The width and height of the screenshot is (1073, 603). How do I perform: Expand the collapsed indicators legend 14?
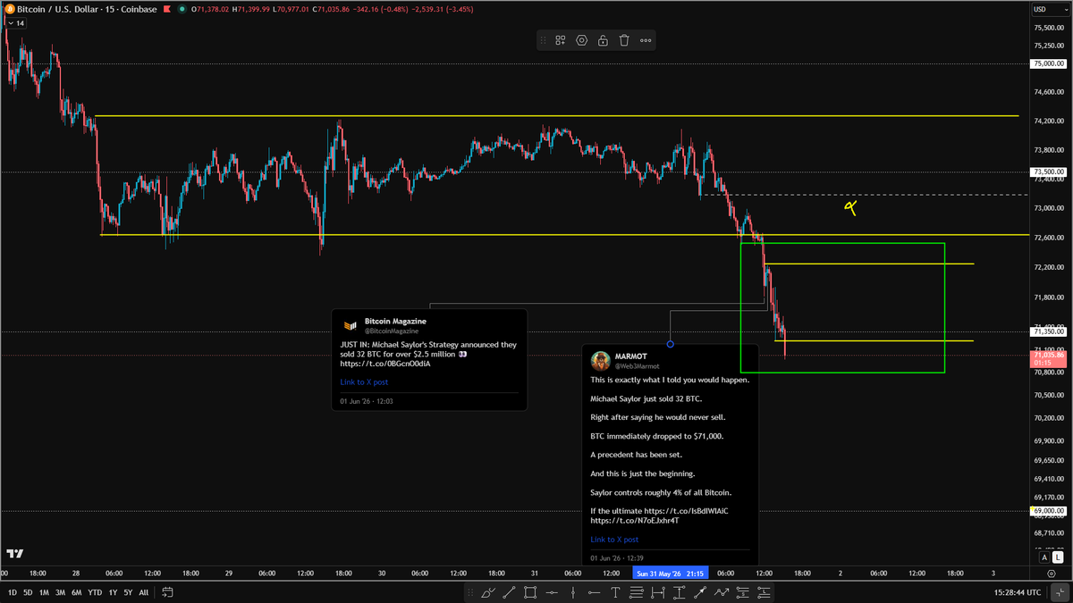(17, 23)
